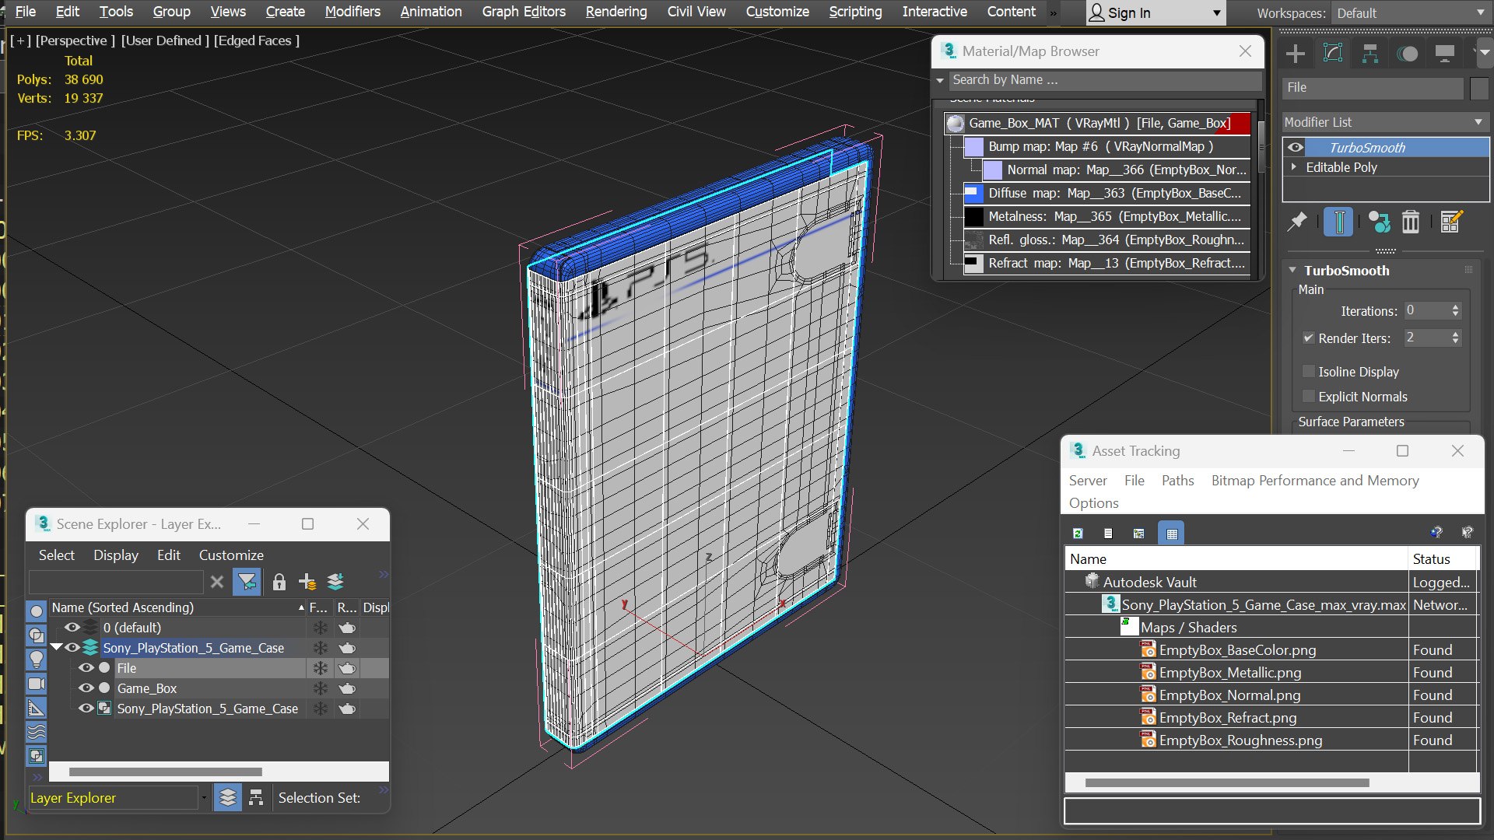The height and width of the screenshot is (840, 1494).
Task: Click the Render Iters spinner arrows
Action: click(1455, 338)
